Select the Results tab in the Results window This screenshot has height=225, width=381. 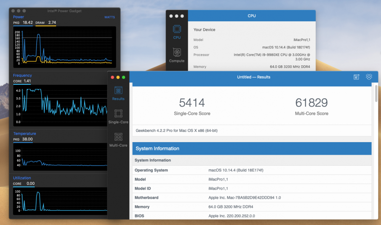click(118, 93)
